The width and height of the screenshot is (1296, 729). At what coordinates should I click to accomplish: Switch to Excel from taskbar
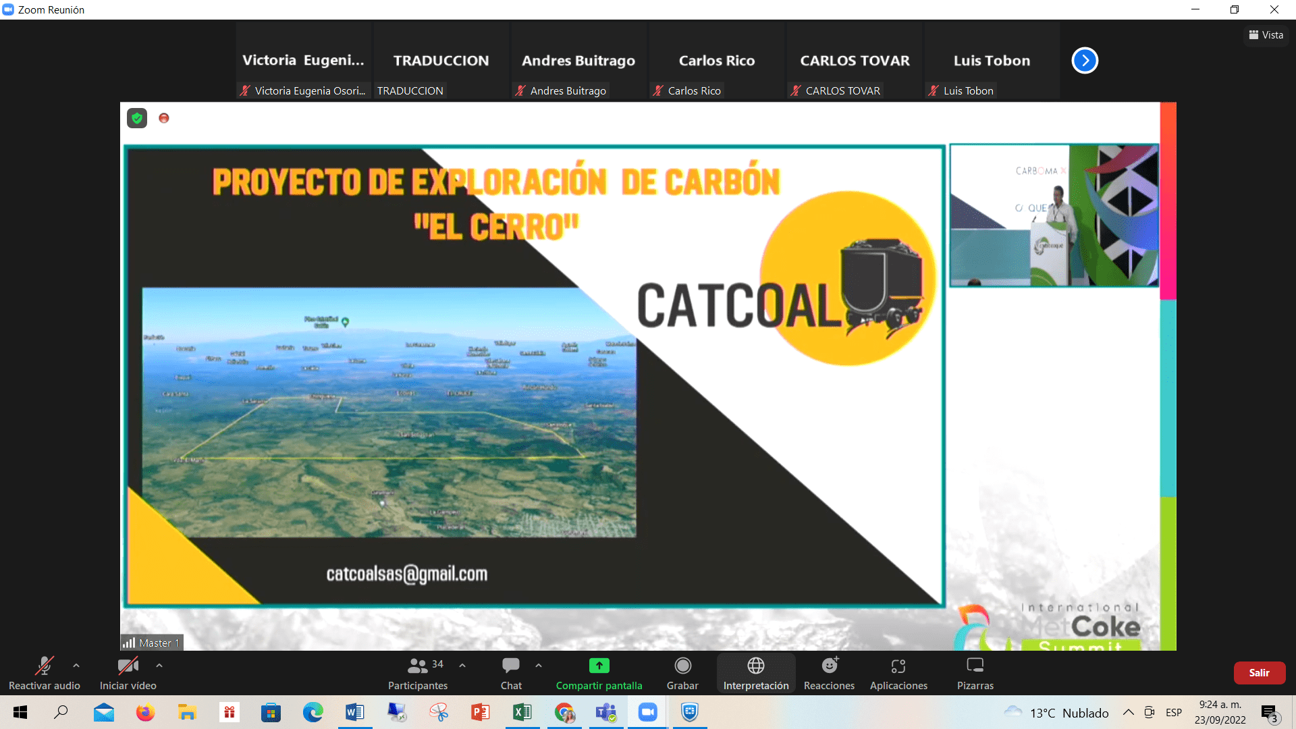pyautogui.click(x=522, y=712)
